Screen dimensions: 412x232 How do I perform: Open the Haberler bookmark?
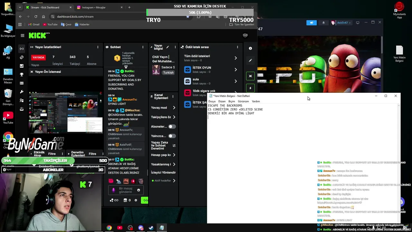tap(82, 24)
